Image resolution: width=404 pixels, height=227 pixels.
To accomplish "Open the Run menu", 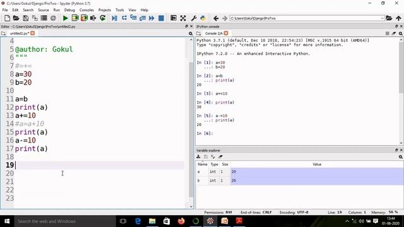I will pos(56,10).
